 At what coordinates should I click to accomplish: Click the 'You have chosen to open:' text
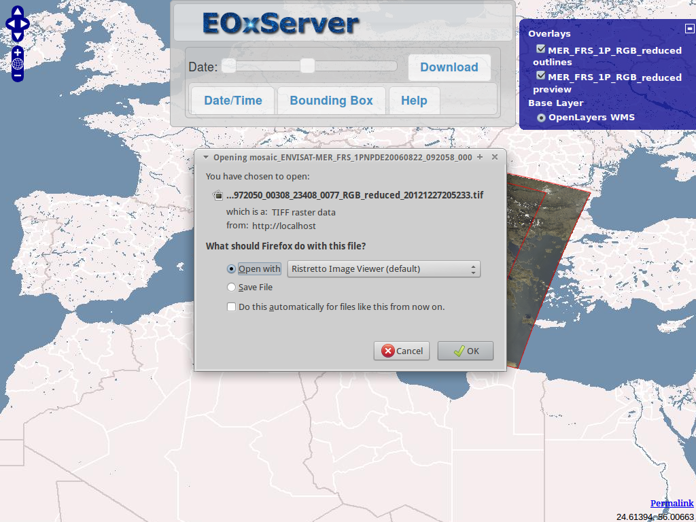(258, 176)
